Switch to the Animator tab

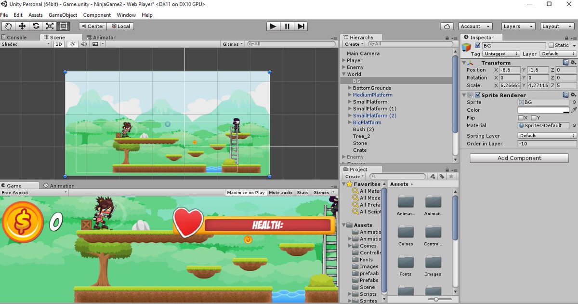(101, 37)
